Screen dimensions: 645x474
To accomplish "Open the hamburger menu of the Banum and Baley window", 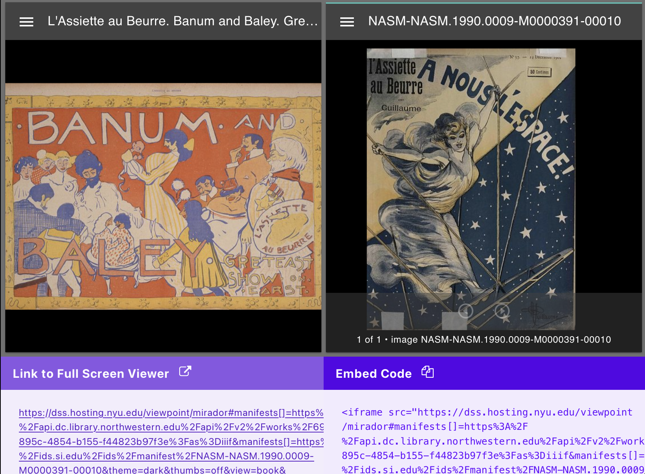I will tap(26, 22).
